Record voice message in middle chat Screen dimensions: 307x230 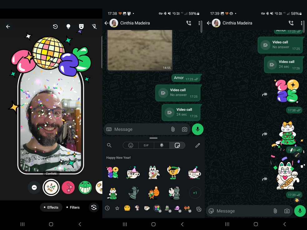(197, 129)
